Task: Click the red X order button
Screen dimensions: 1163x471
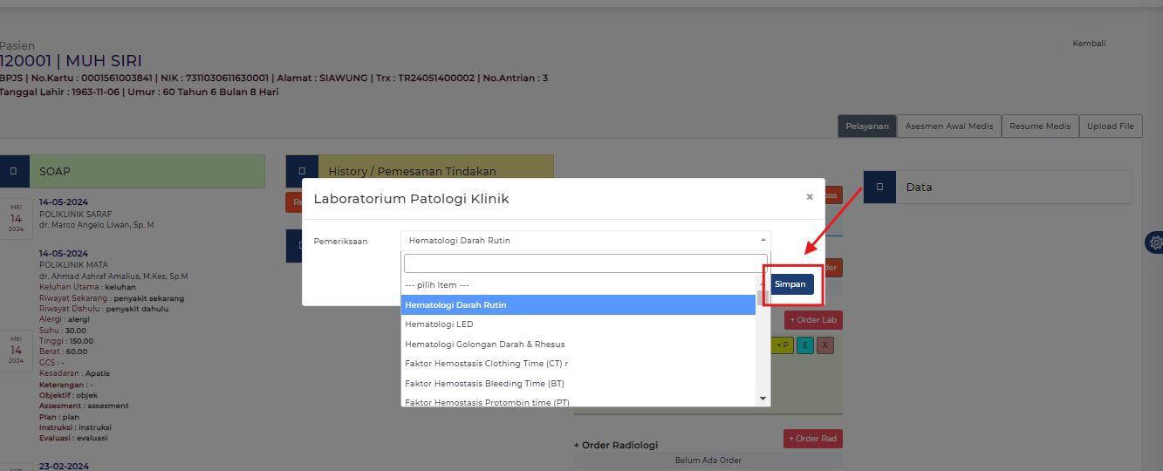Action: click(x=825, y=345)
